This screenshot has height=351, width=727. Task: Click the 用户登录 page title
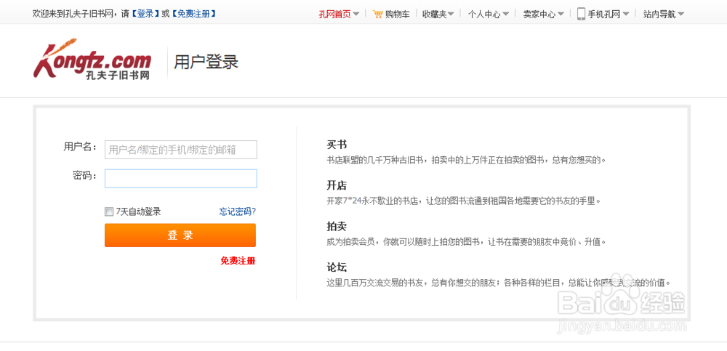pyautogui.click(x=206, y=62)
